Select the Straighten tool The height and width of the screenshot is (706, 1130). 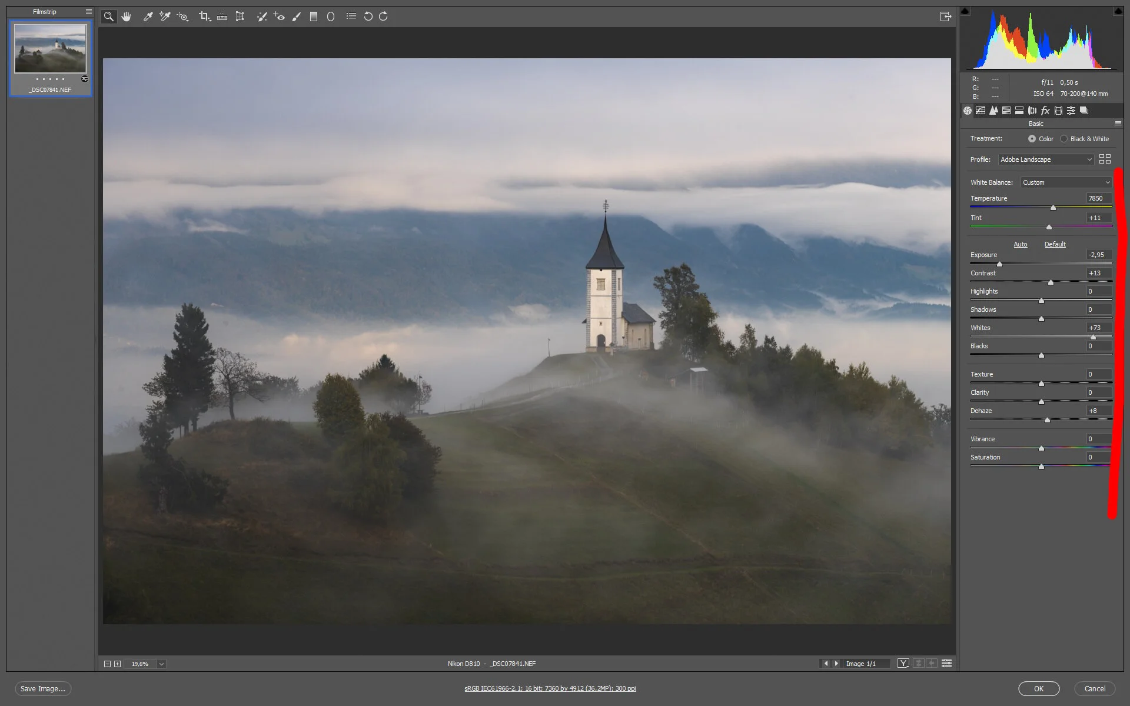tap(222, 16)
